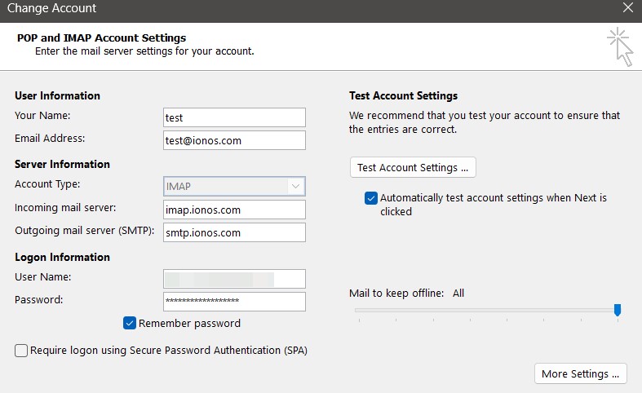The width and height of the screenshot is (642, 393).
Task: Open More Settings dialog
Action: click(x=580, y=373)
